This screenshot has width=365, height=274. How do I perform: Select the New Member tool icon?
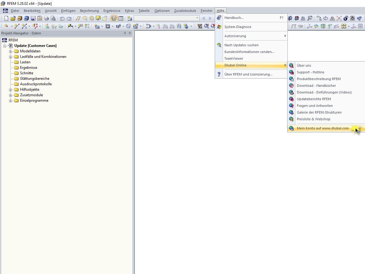(x=24, y=26)
